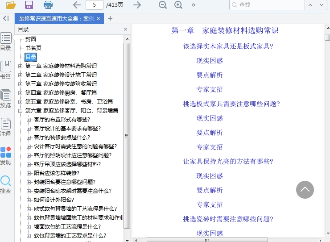Viewport: 330px width, 242px height.
Task: Open link 挑选板式家具需要注意哪些问题?
Action: pyautogui.click(x=231, y=104)
